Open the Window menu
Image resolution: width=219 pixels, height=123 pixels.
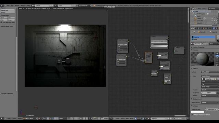click(23, 6)
